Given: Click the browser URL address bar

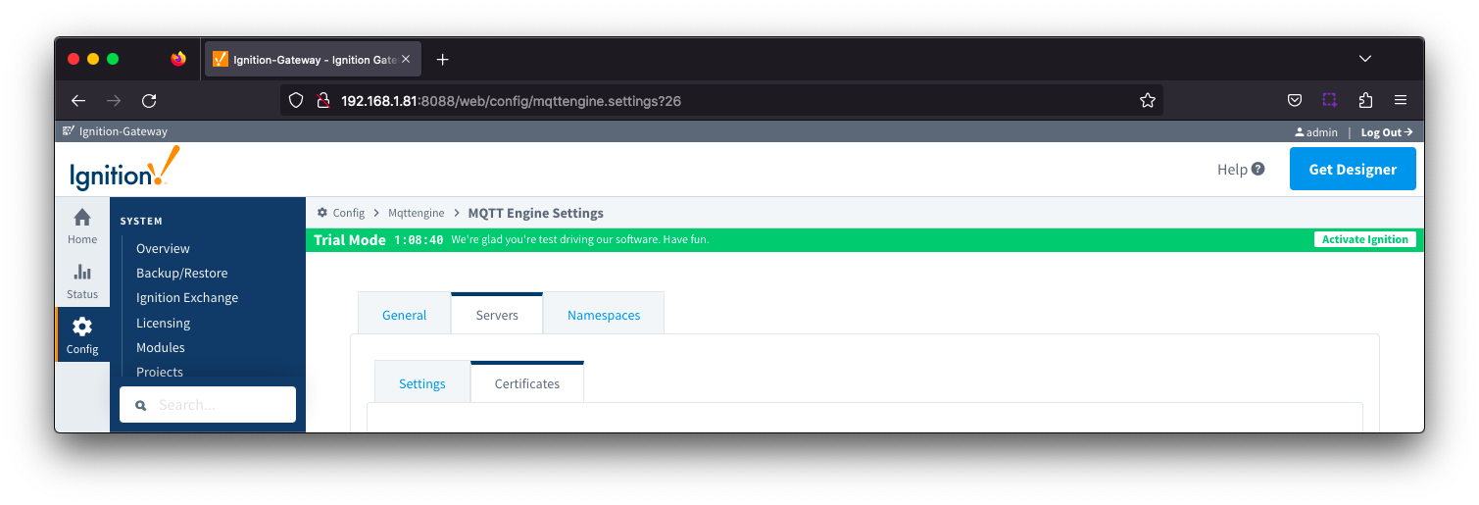Looking at the screenshot, I should point(720,100).
